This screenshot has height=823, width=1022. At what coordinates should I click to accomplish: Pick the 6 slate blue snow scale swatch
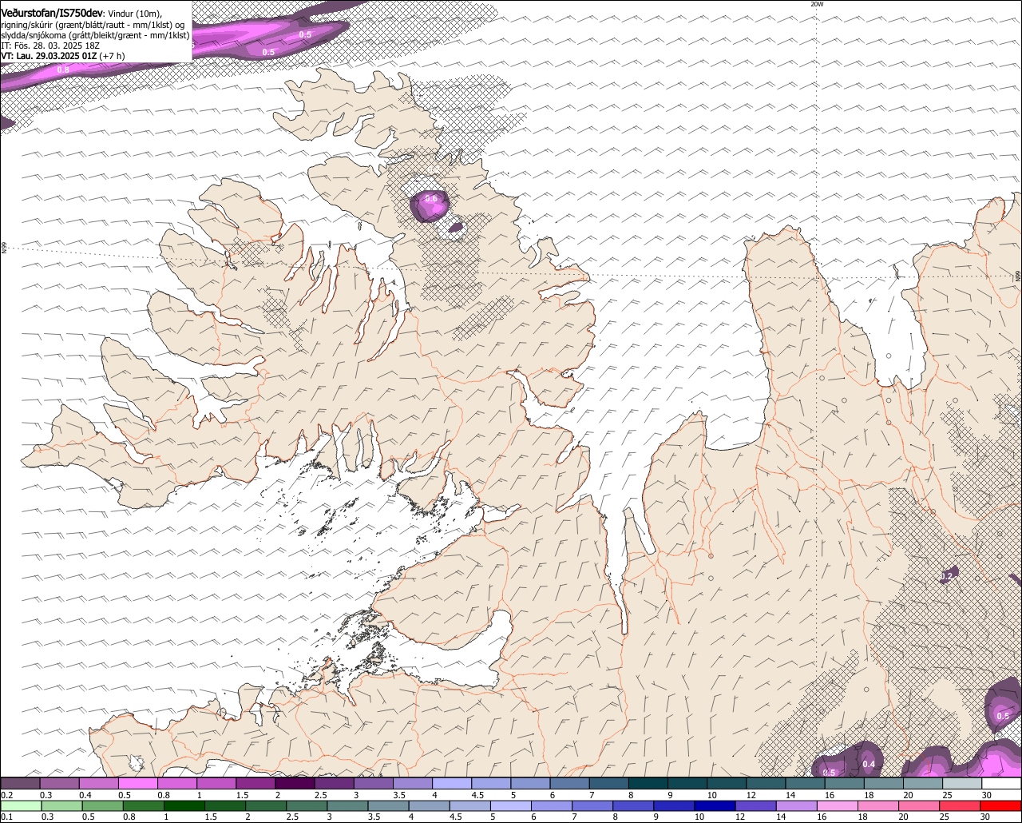(x=570, y=783)
